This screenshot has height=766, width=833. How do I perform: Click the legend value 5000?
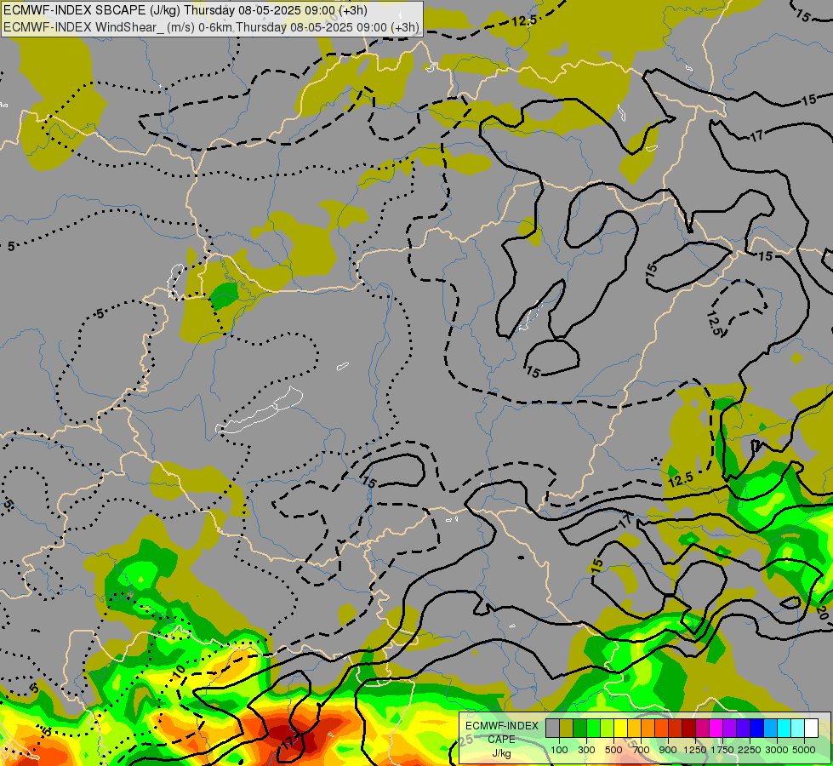coord(804,750)
